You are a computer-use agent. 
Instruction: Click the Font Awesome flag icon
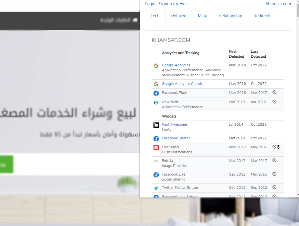point(156,125)
